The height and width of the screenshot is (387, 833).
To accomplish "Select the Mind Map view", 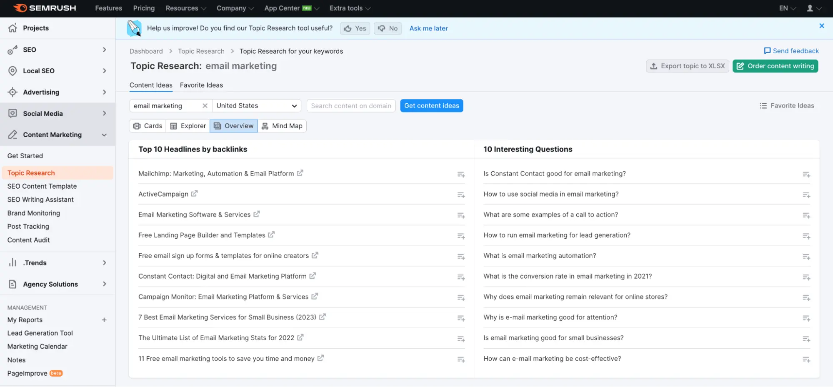I will 282,126.
